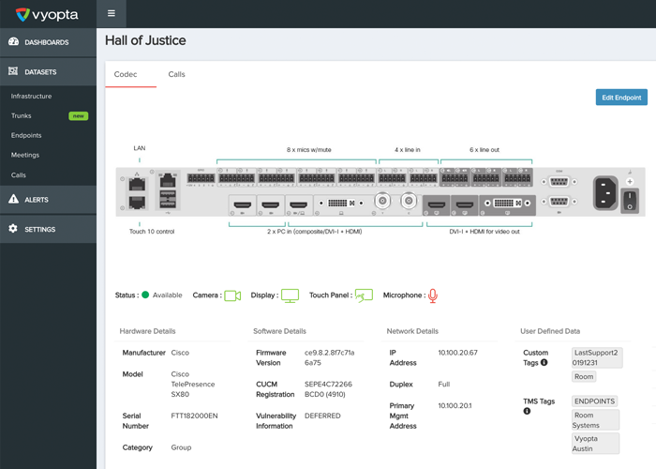Click the upper COM serial port
The width and height of the screenshot is (656, 469).
[x=559, y=182]
